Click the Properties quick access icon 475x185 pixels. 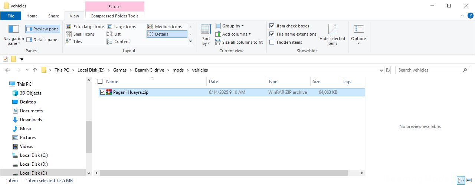(5, 59)
